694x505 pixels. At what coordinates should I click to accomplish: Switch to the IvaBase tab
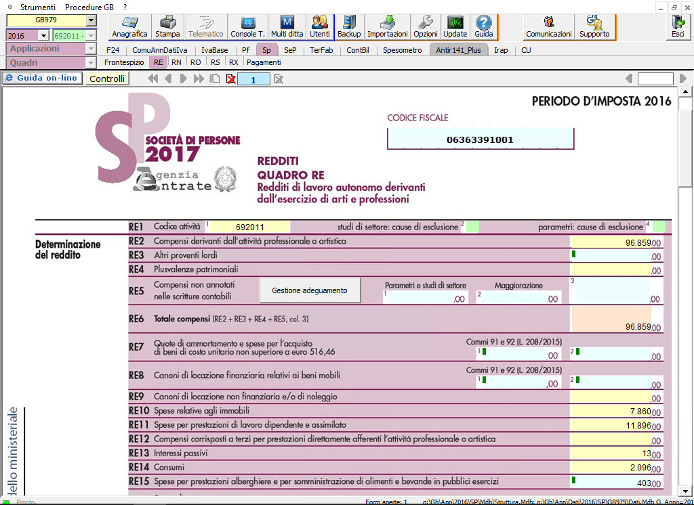[215, 50]
